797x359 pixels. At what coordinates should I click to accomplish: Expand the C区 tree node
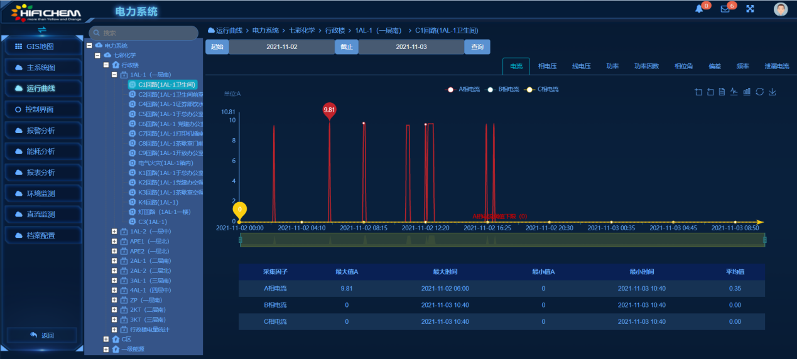[x=106, y=339]
